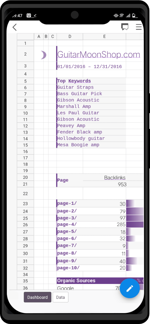Open the comments speech bubble icon
The image size is (150, 324).
pyautogui.click(x=125, y=27)
